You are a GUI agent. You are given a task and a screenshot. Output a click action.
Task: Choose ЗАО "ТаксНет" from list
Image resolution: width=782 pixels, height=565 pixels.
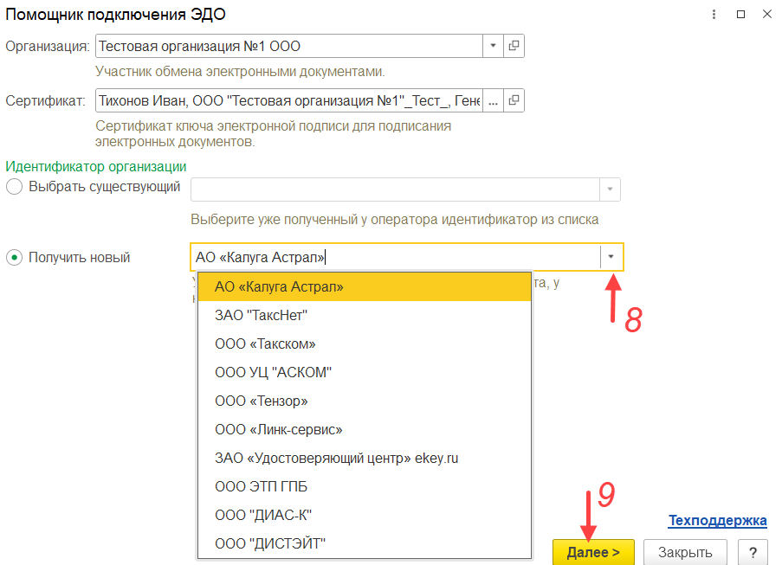(365, 316)
